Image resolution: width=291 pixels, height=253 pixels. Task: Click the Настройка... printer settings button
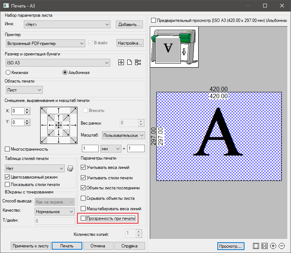(x=130, y=43)
